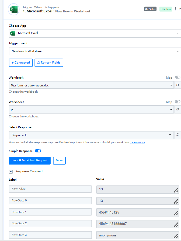The height and width of the screenshot is (241, 181).
Task: Click the anonymous value field
Action: (138, 235)
